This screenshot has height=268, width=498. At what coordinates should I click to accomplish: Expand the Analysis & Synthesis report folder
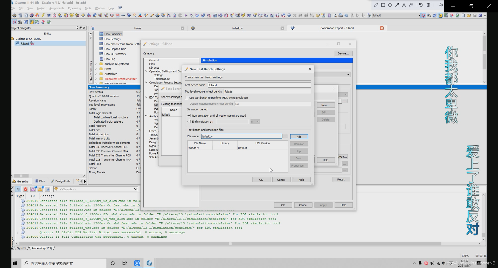tap(96, 64)
